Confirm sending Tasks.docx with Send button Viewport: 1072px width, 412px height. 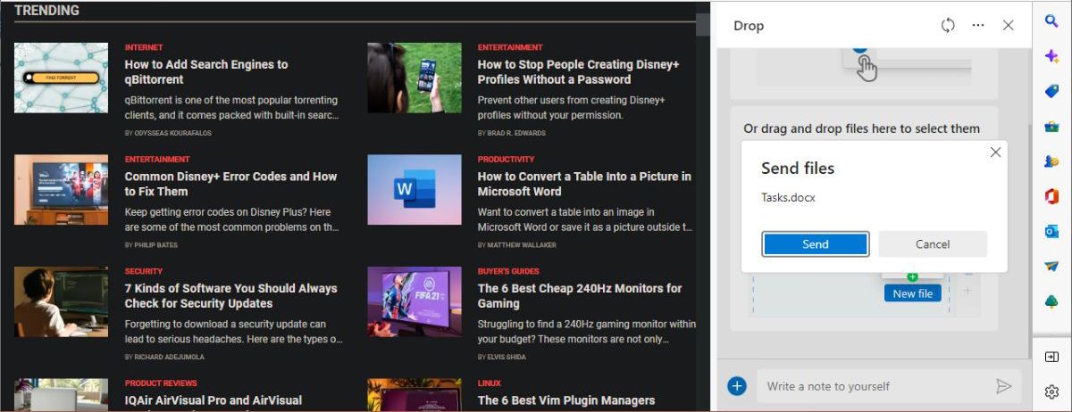816,244
